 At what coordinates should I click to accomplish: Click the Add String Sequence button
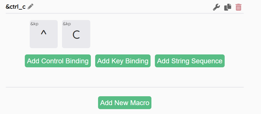coord(190,61)
